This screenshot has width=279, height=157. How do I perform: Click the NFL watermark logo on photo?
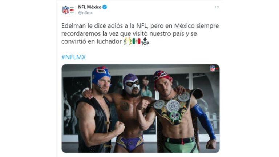[214, 68]
